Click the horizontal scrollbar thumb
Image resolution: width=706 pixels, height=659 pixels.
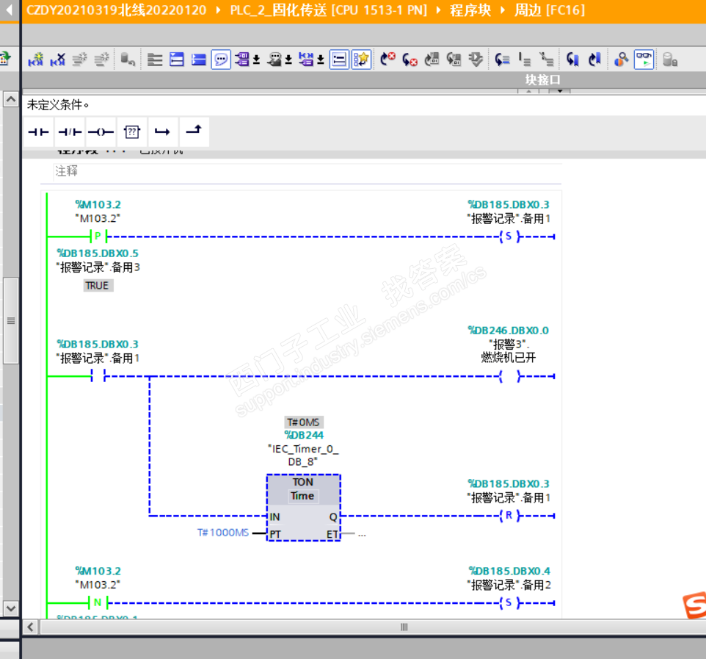point(403,627)
